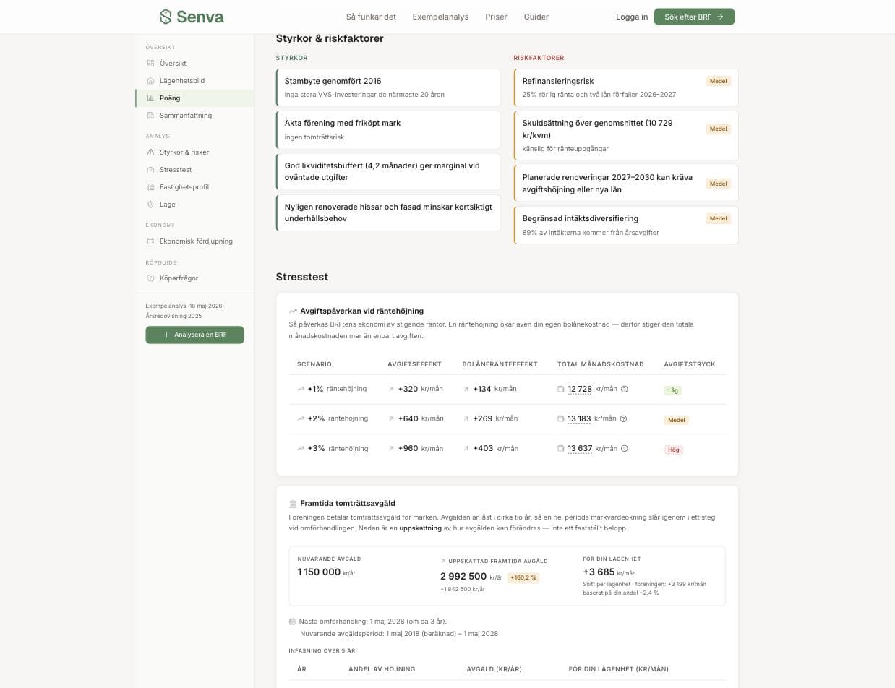
Task: Select the Stresstest gauge icon in sidebar
Action: point(150,170)
